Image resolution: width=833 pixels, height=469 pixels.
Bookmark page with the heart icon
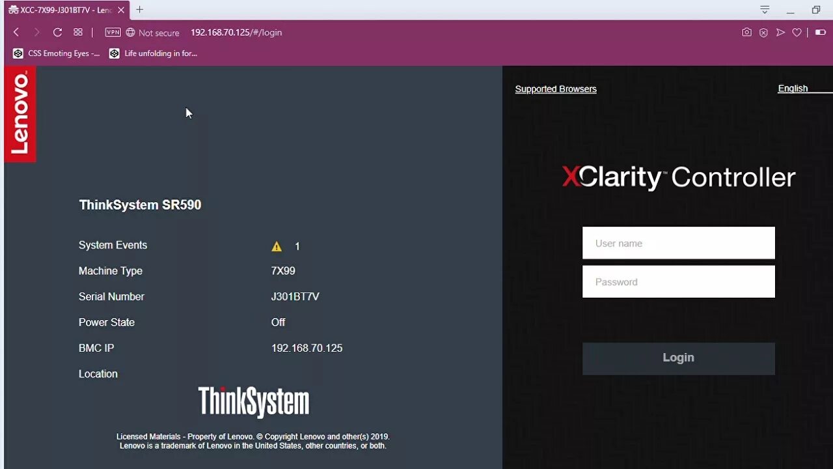(x=797, y=32)
